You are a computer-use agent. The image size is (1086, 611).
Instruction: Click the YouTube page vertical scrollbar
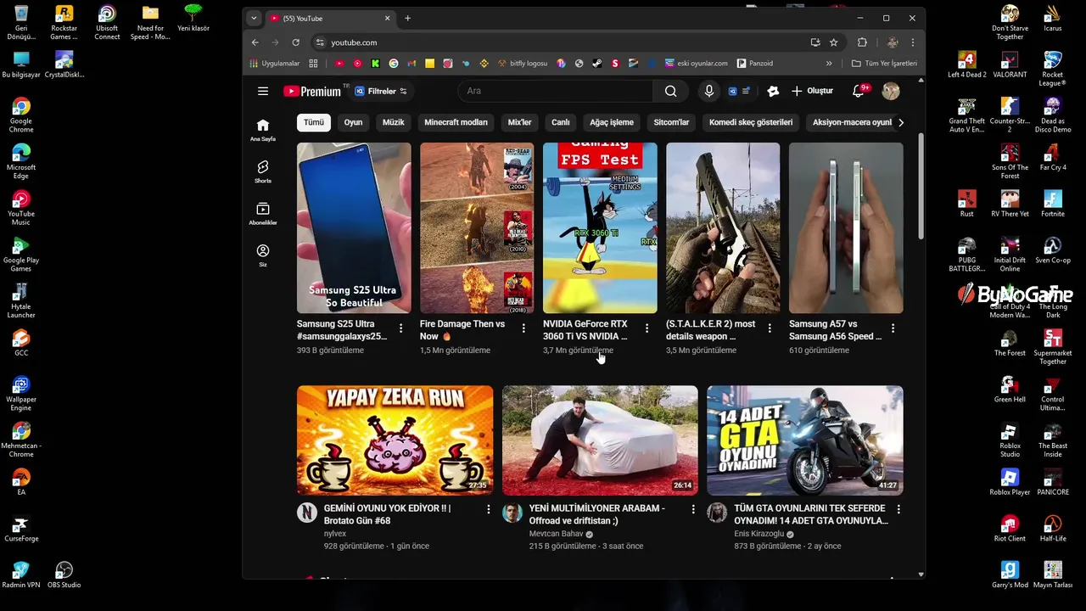(x=921, y=187)
